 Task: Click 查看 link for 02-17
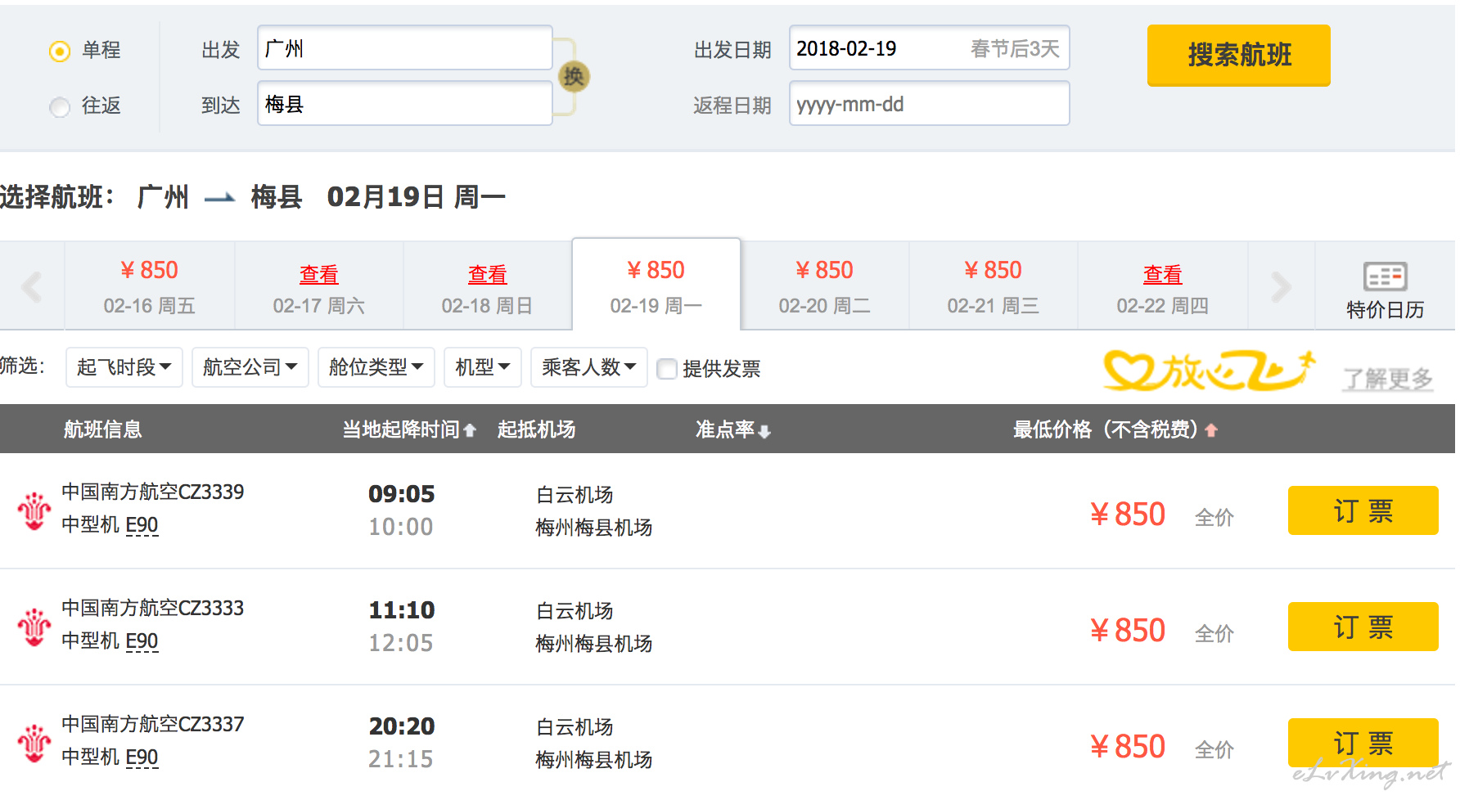tap(319, 274)
